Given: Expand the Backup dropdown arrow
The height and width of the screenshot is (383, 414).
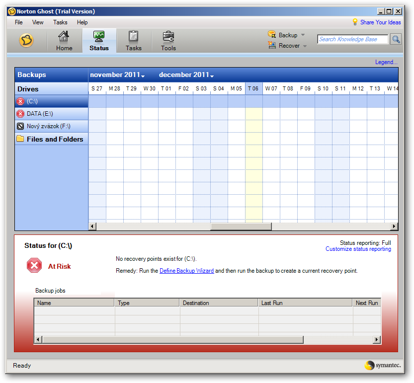Looking at the screenshot, I should point(303,35).
